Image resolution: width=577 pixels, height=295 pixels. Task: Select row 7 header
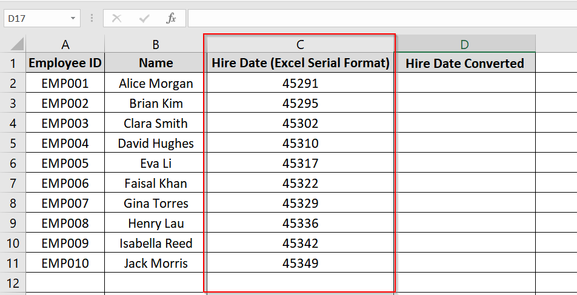click(x=13, y=182)
